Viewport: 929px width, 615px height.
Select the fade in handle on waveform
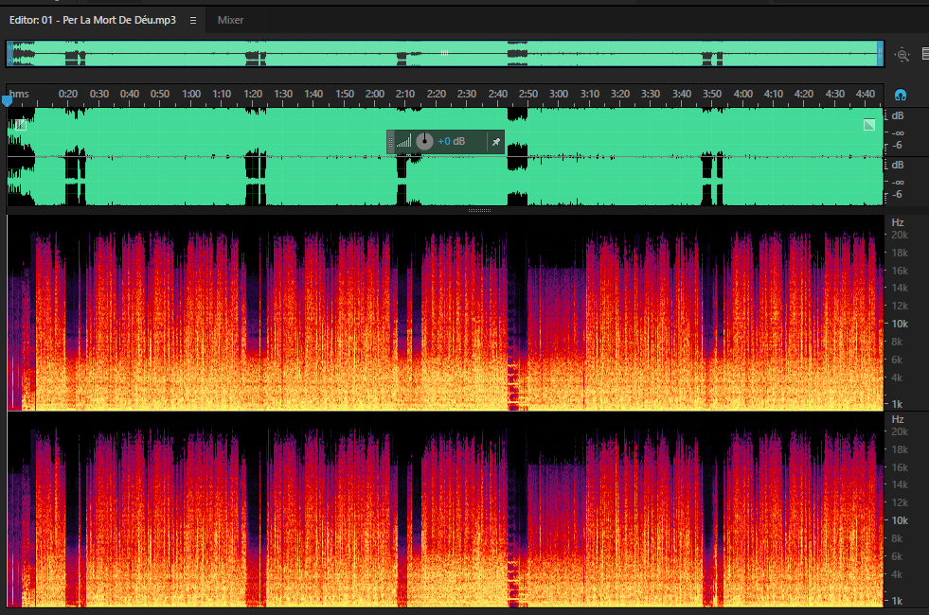click(21, 124)
